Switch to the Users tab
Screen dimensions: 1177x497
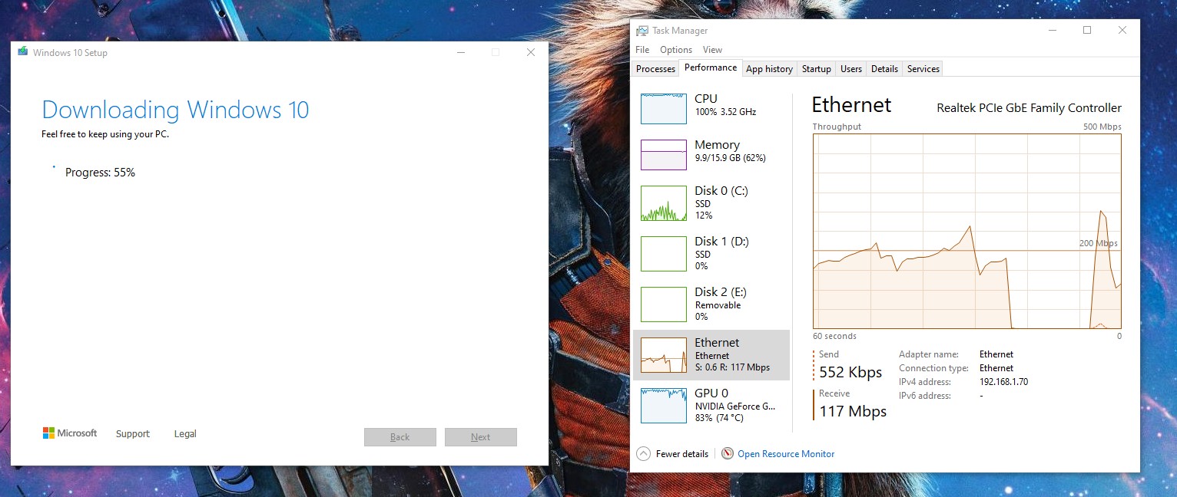850,69
